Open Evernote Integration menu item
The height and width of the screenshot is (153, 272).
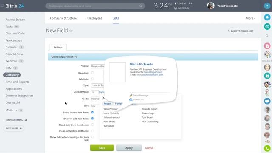[19, 96]
